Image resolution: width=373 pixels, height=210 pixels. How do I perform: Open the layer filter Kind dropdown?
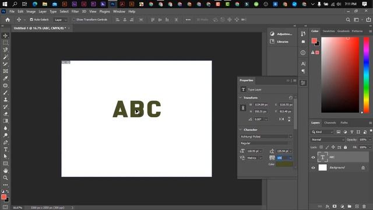pos(322,132)
